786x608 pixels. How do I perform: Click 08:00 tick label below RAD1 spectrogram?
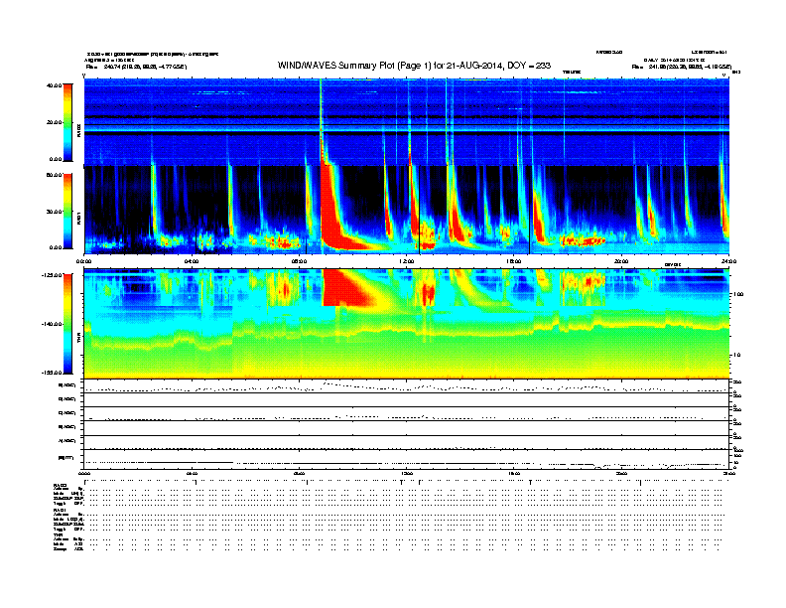[x=299, y=261]
